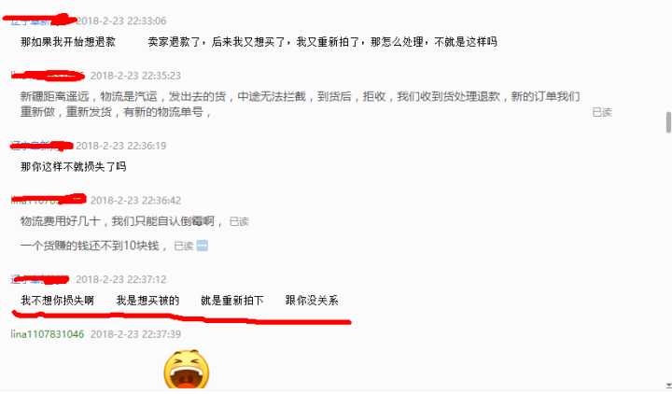The height and width of the screenshot is (394, 672).
Task: Click the message 那你这样不就损失了吗
Action: [74, 166]
